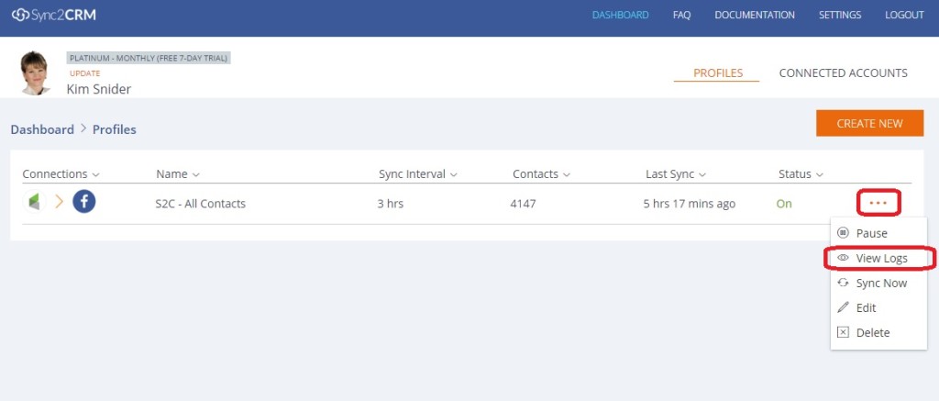The image size is (939, 401).
Task: Open Settings from top navigation
Action: pos(840,15)
